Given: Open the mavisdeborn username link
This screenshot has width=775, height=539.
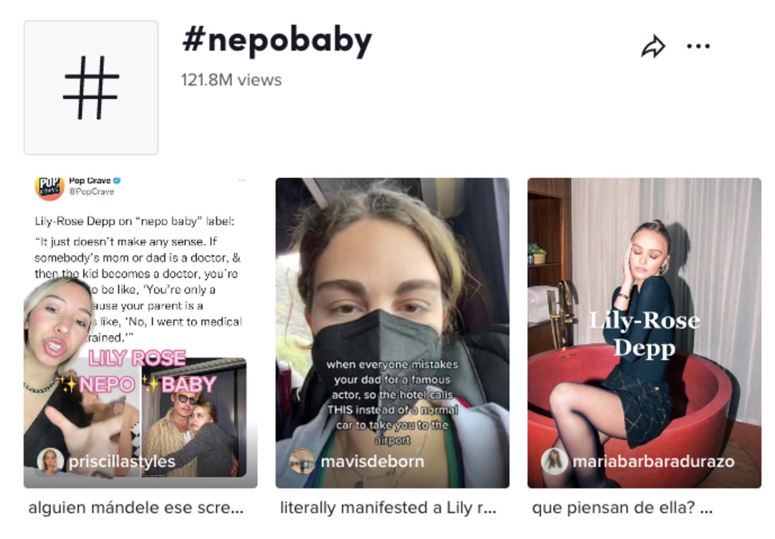Looking at the screenshot, I should click(372, 461).
